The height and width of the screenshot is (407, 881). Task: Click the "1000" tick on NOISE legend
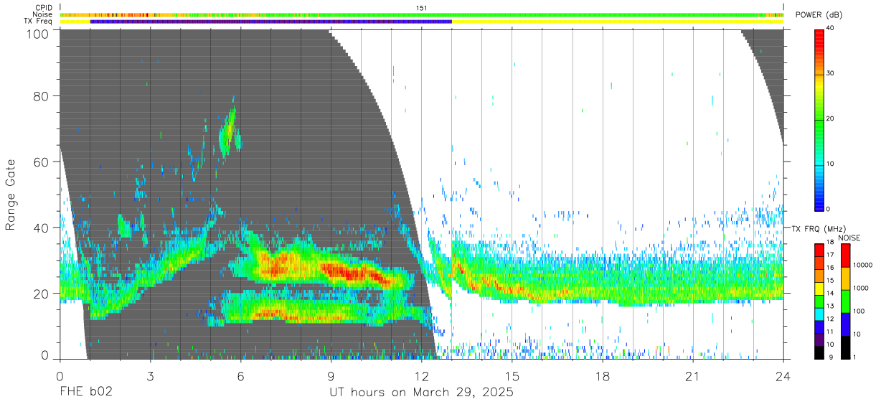pyautogui.click(x=862, y=288)
